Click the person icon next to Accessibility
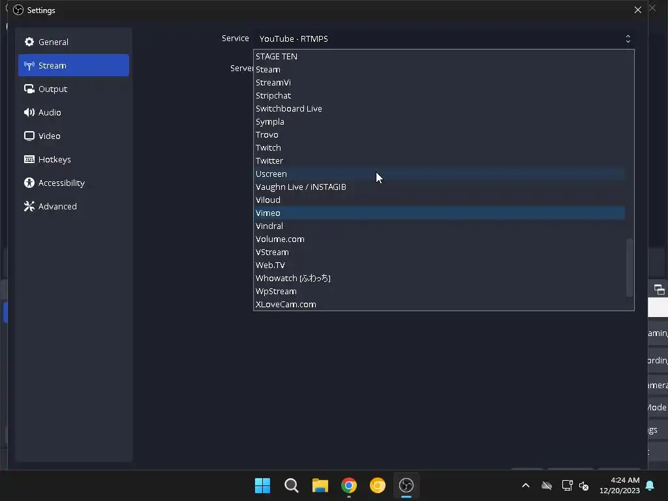The width and height of the screenshot is (668, 501). 29,183
